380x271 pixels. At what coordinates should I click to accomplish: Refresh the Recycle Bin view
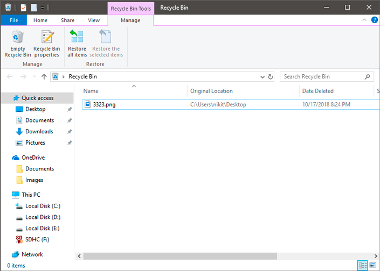click(x=270, y=77)
